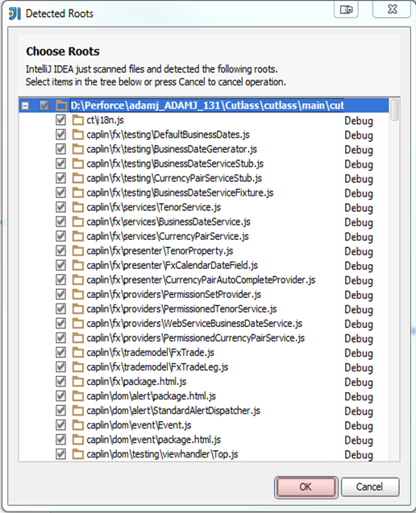Uncheck the BusinessDateGenerator.js checkbox
Viewport: 416px width, 513px height.
click(x=60, y=149)
